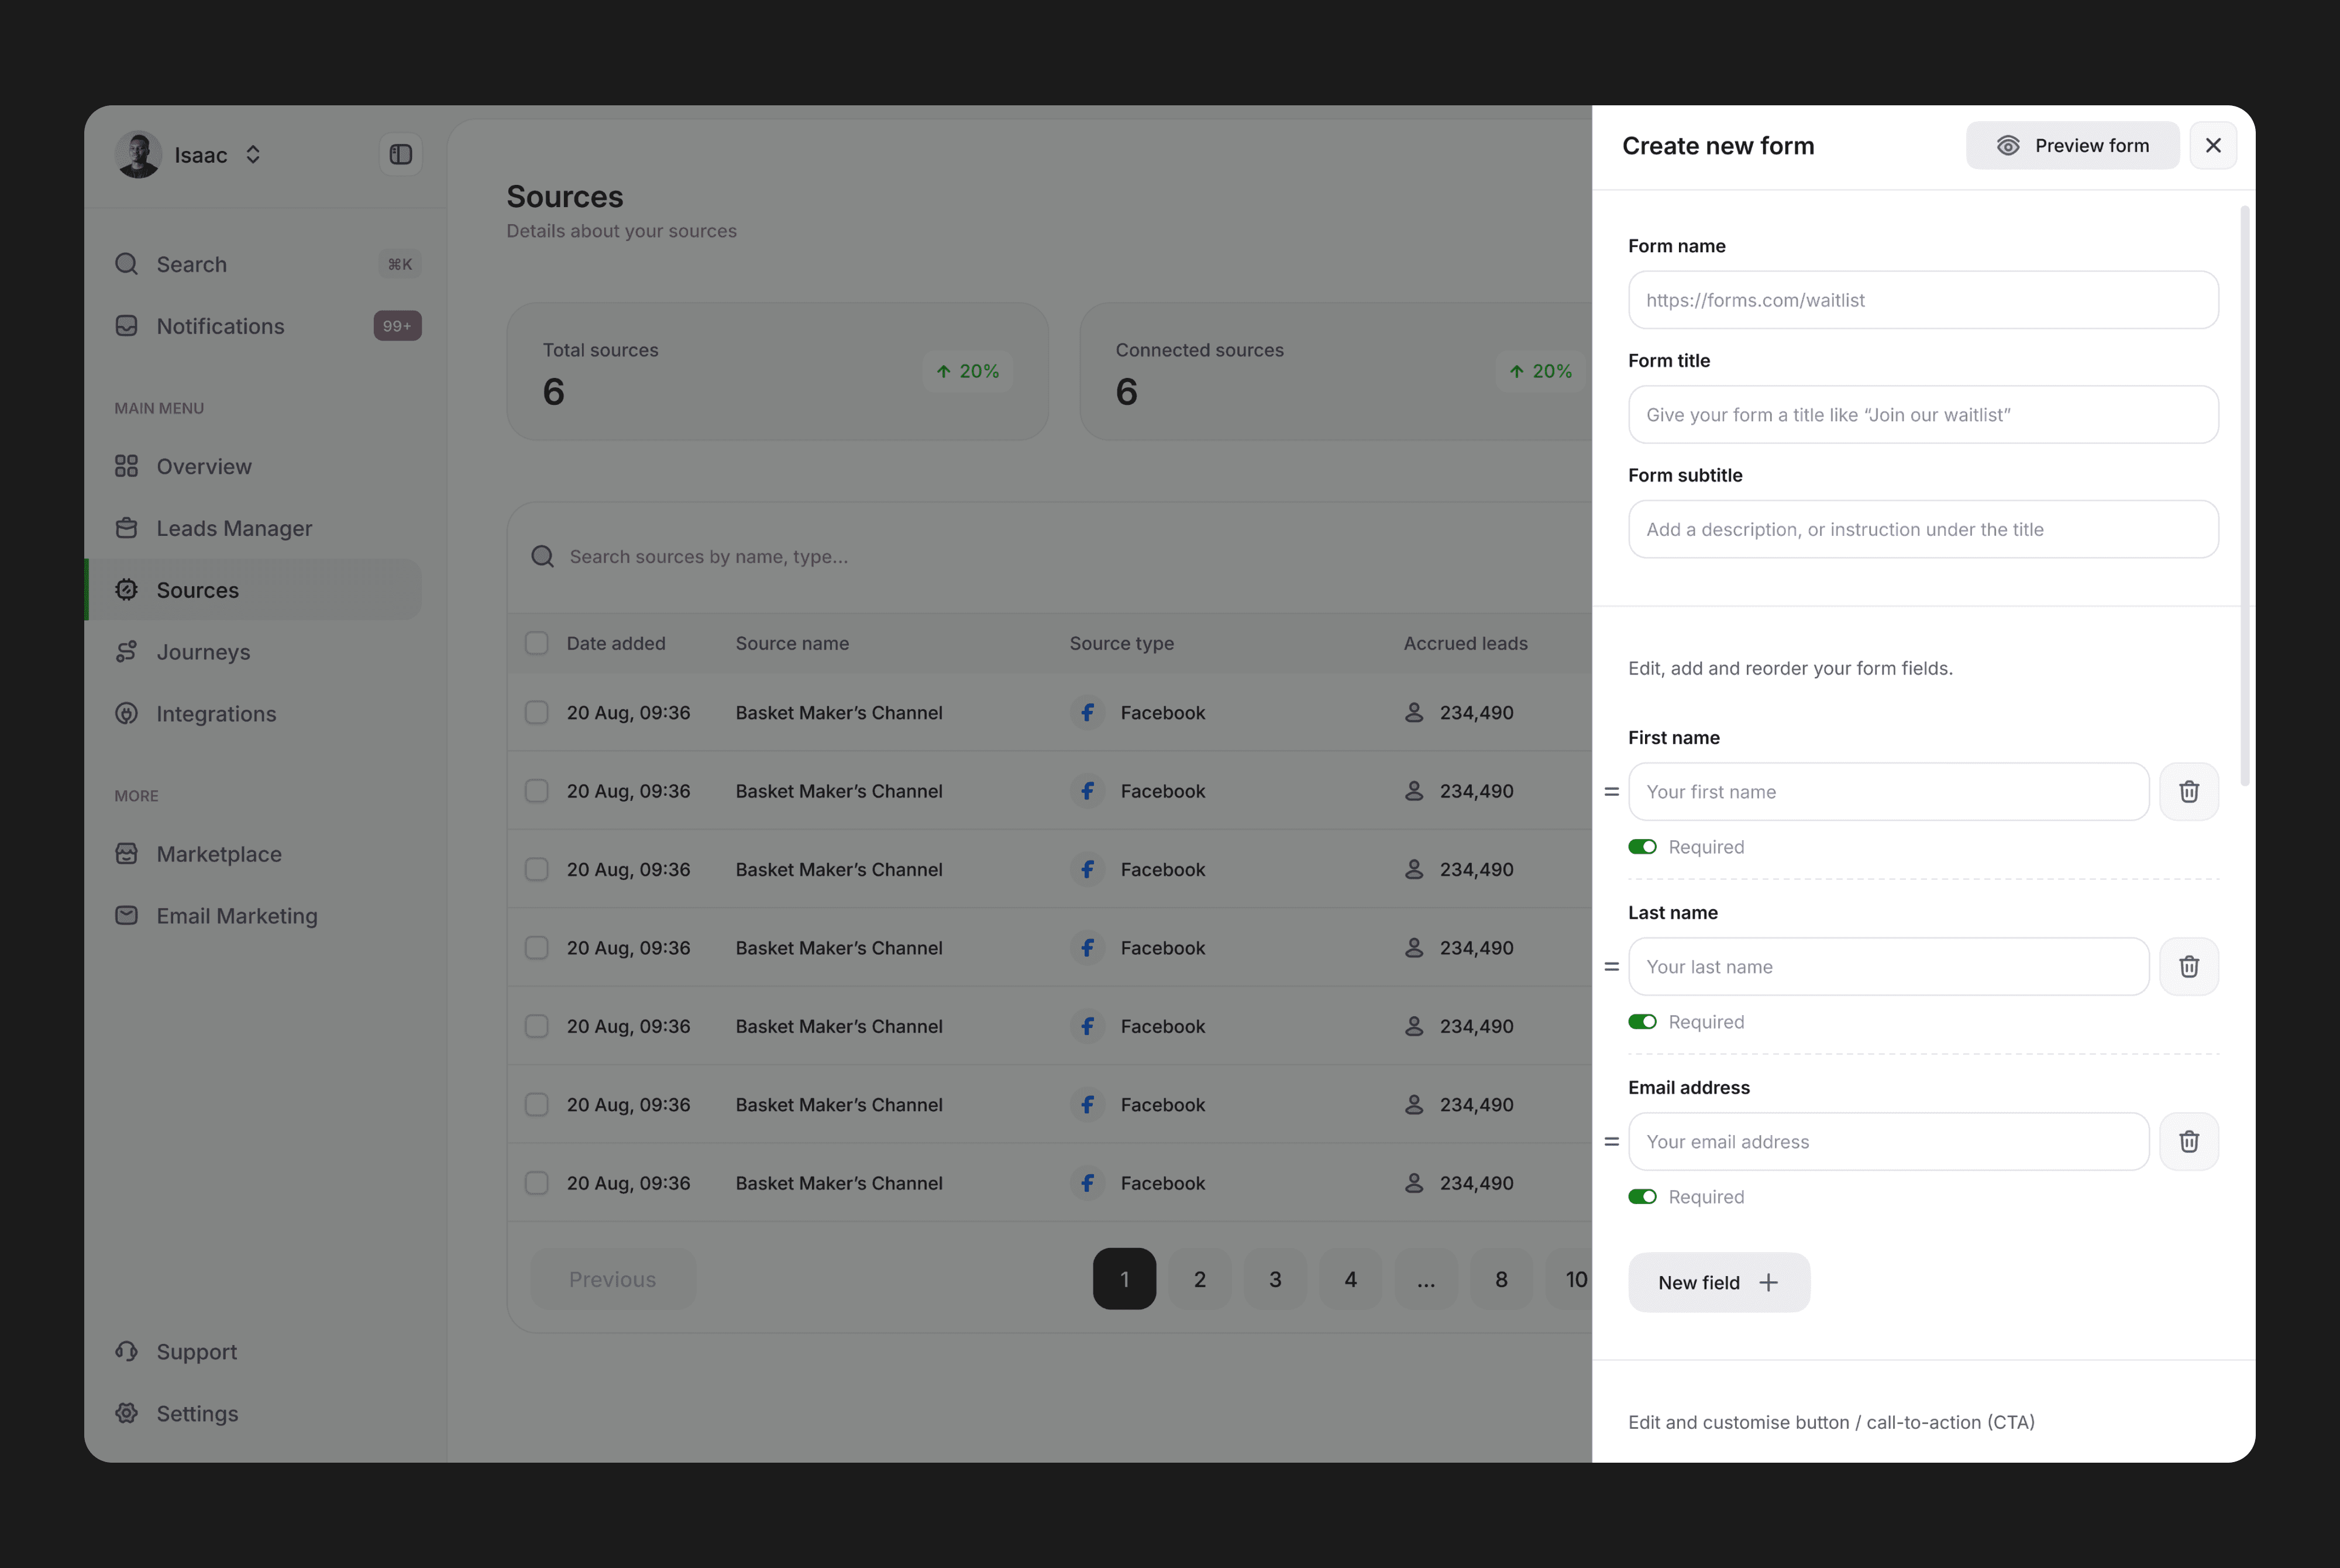The height and width of the screenshot is (1568, 2340).
Task: Go to page 8 of sources
Action: pos(1501,1279)
